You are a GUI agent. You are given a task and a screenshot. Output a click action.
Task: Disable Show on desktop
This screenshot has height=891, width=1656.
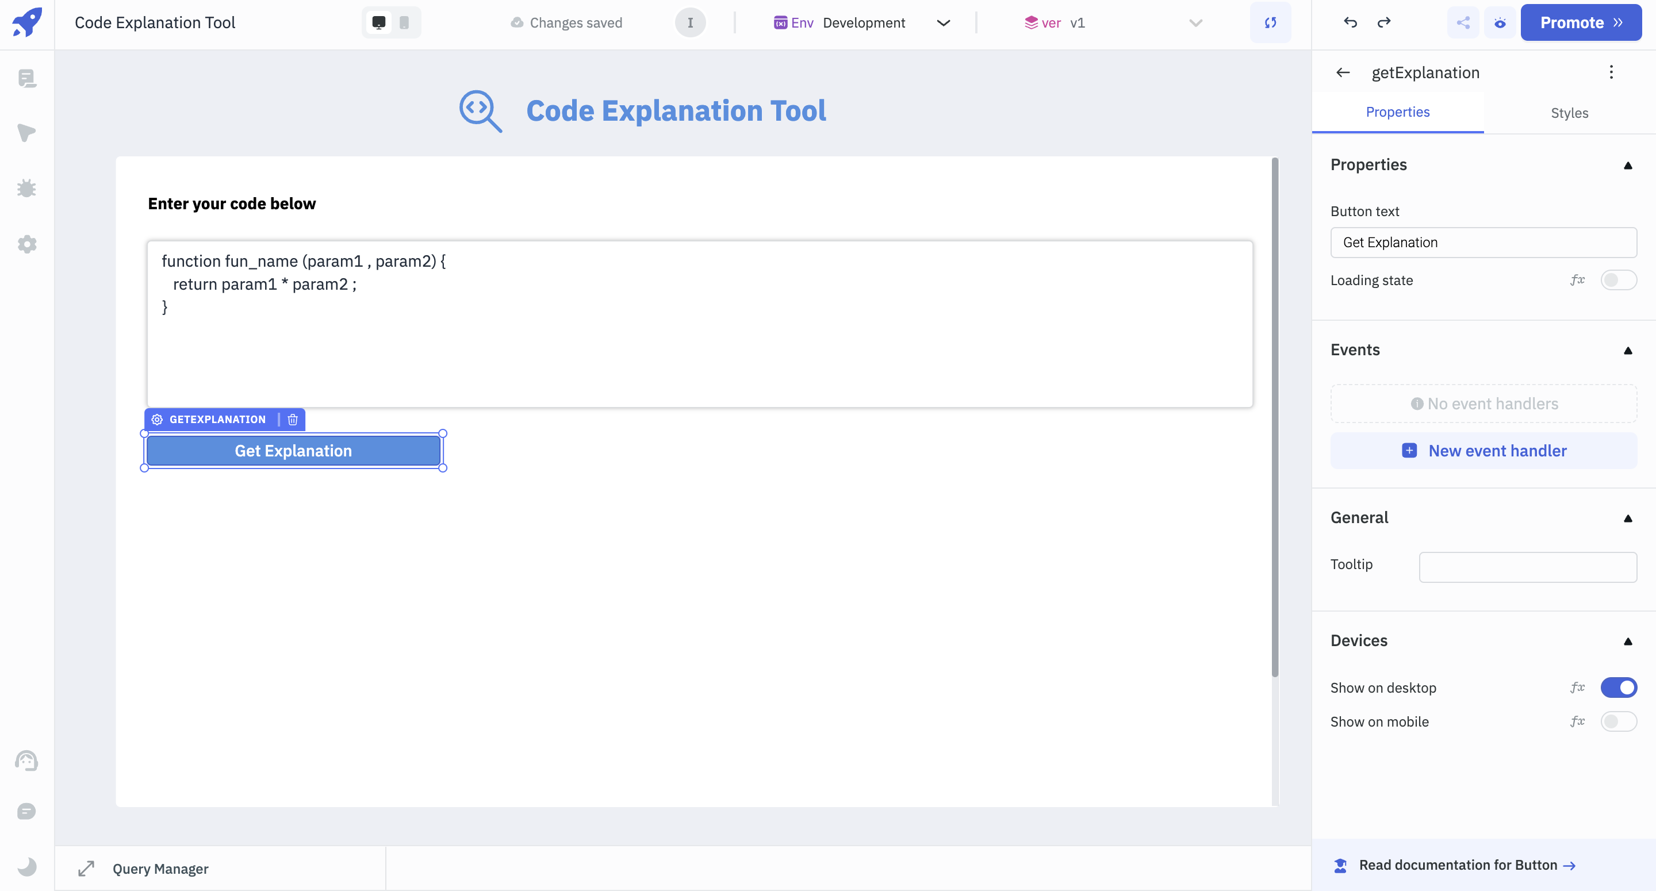(x=1619, y=687)
